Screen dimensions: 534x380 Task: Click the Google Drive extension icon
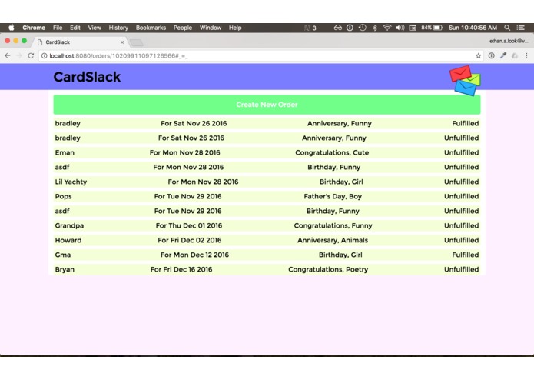pos(515,55)
